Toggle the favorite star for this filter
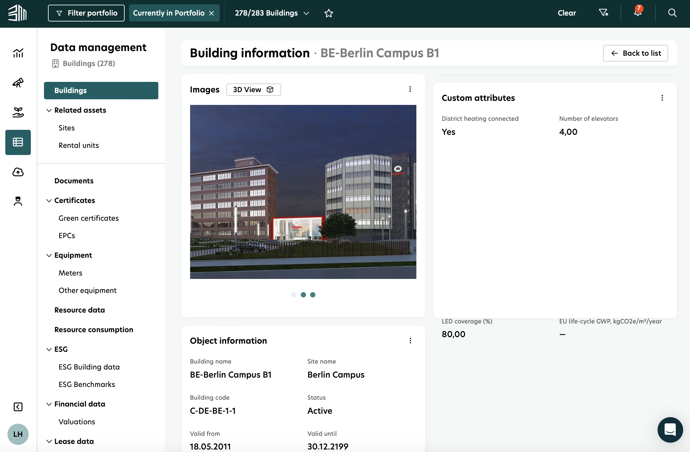 (x=329, y=13)
